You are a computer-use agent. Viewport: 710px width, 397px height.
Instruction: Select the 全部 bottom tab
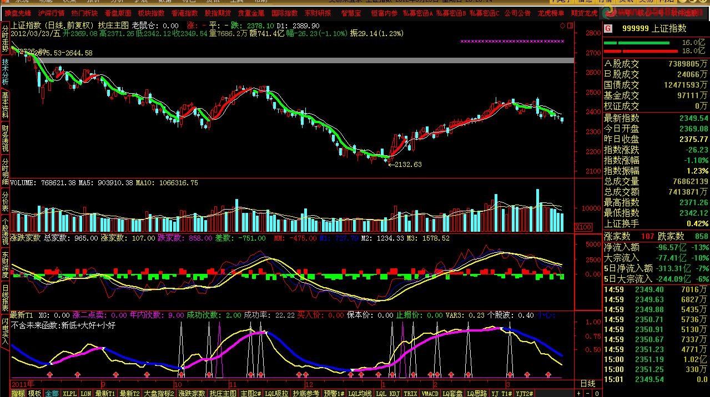(52, 393)
